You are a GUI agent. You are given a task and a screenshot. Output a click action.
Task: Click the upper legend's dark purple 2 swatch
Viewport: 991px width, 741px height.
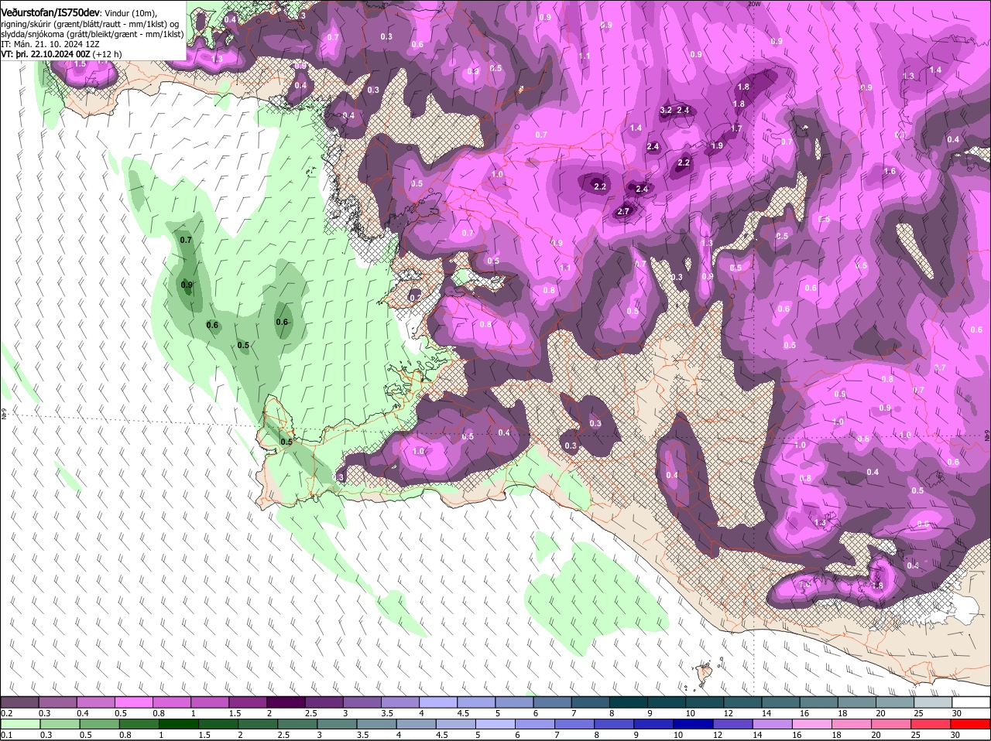click(x=285, y=702)
